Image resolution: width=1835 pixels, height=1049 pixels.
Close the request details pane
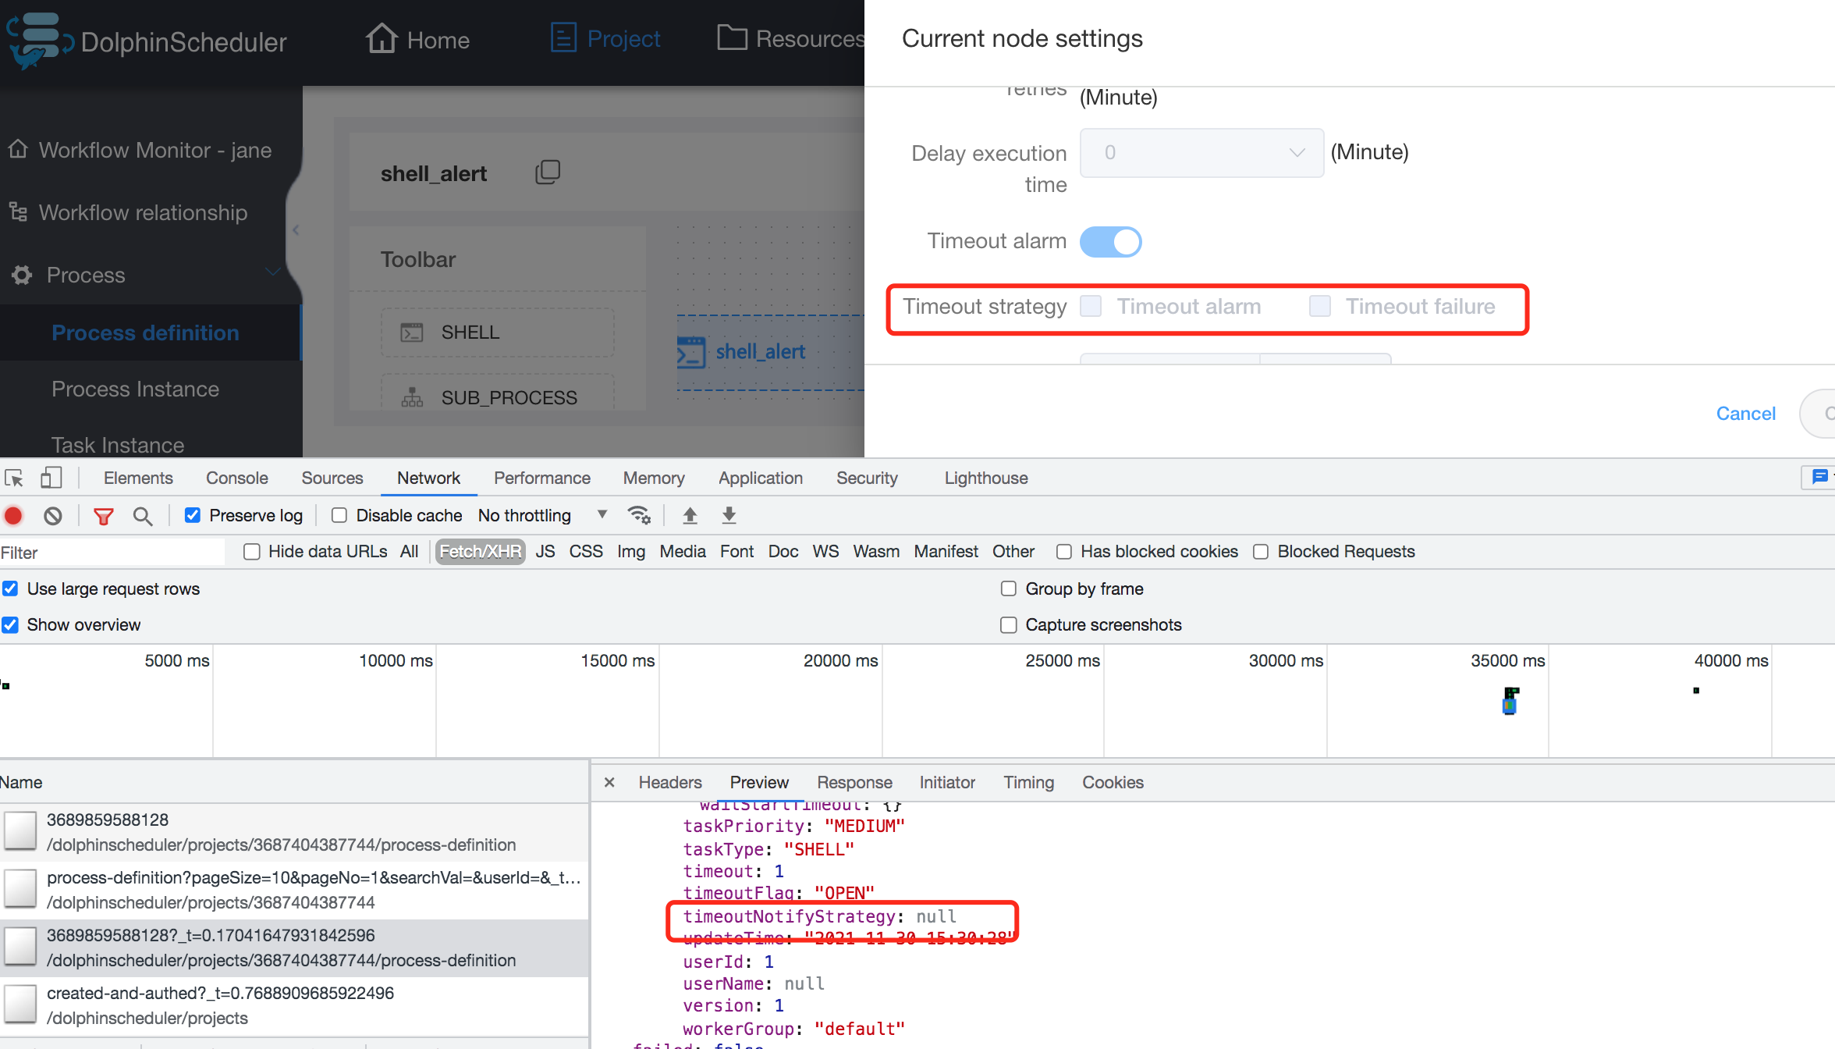tap(609, 782)
